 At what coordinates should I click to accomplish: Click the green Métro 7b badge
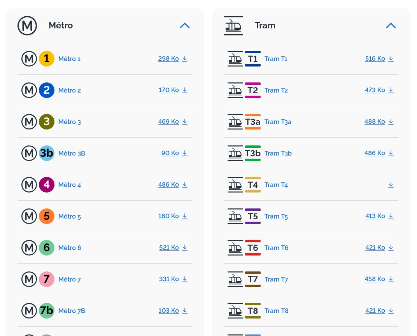[x=47, y=311]
